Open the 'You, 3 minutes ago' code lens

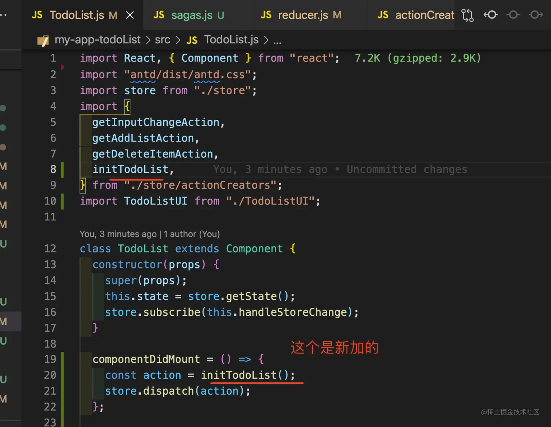150,234
